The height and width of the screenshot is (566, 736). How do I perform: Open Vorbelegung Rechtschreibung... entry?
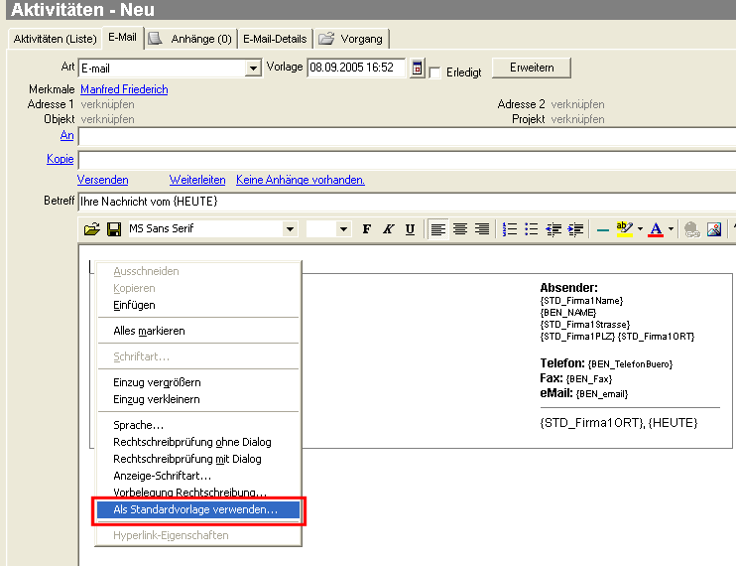[198, 493]
